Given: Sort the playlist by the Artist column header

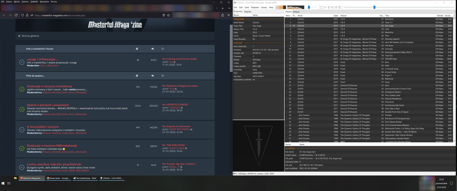Looking at the screenshot, I should [x=315, y=16].
